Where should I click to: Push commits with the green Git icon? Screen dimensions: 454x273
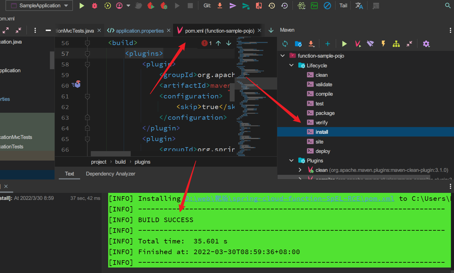pos(246,5)
